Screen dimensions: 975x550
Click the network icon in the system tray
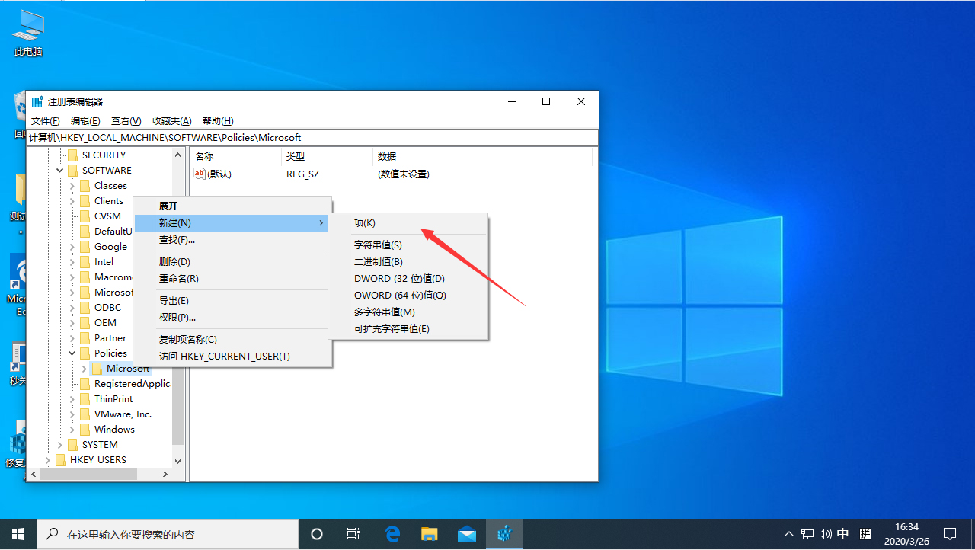[x=807, y=533]
